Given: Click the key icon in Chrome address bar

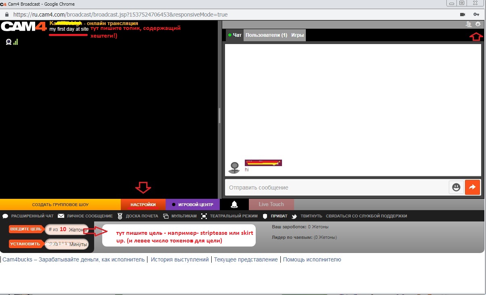Looking at the screenshot, I should tap(476, 15).
